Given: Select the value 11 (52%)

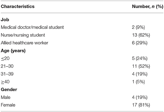Looking at the screenshot, I should [x=141, y=66].
